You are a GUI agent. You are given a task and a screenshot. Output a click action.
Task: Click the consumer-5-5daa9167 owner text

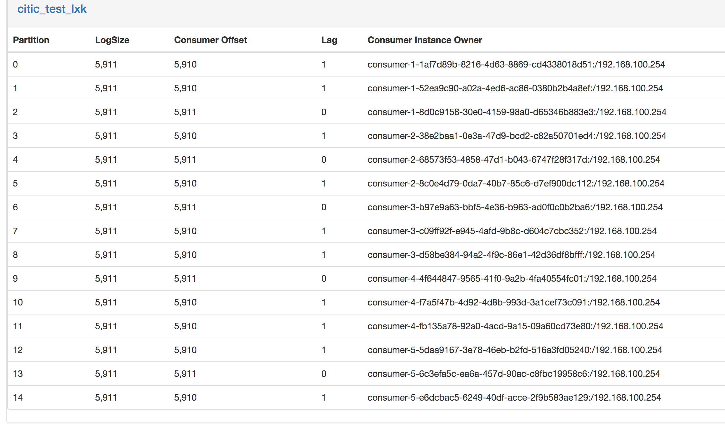pyautogui.click(x=515, y=350)
